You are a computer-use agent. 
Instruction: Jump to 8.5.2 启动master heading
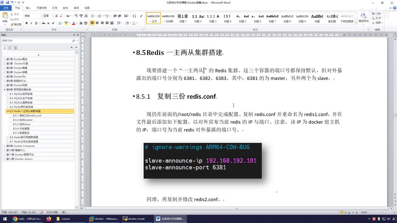23,120
